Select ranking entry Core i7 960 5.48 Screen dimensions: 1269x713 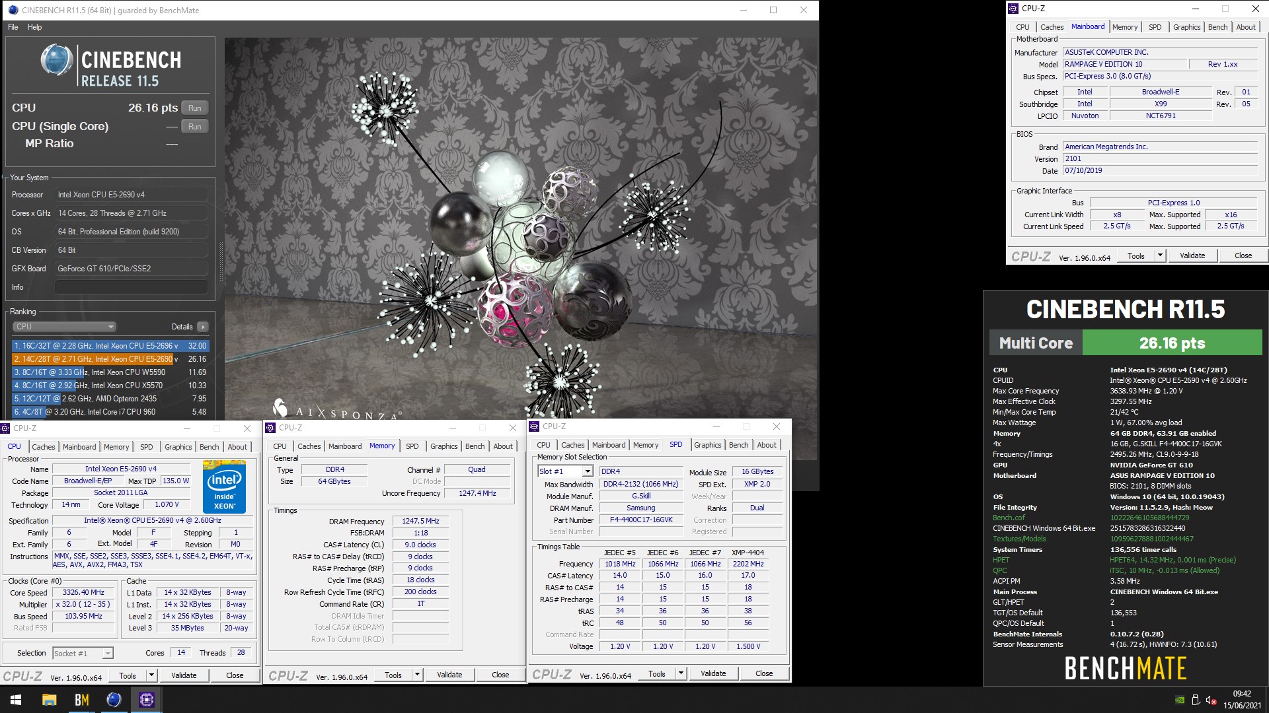click(110, 412)
